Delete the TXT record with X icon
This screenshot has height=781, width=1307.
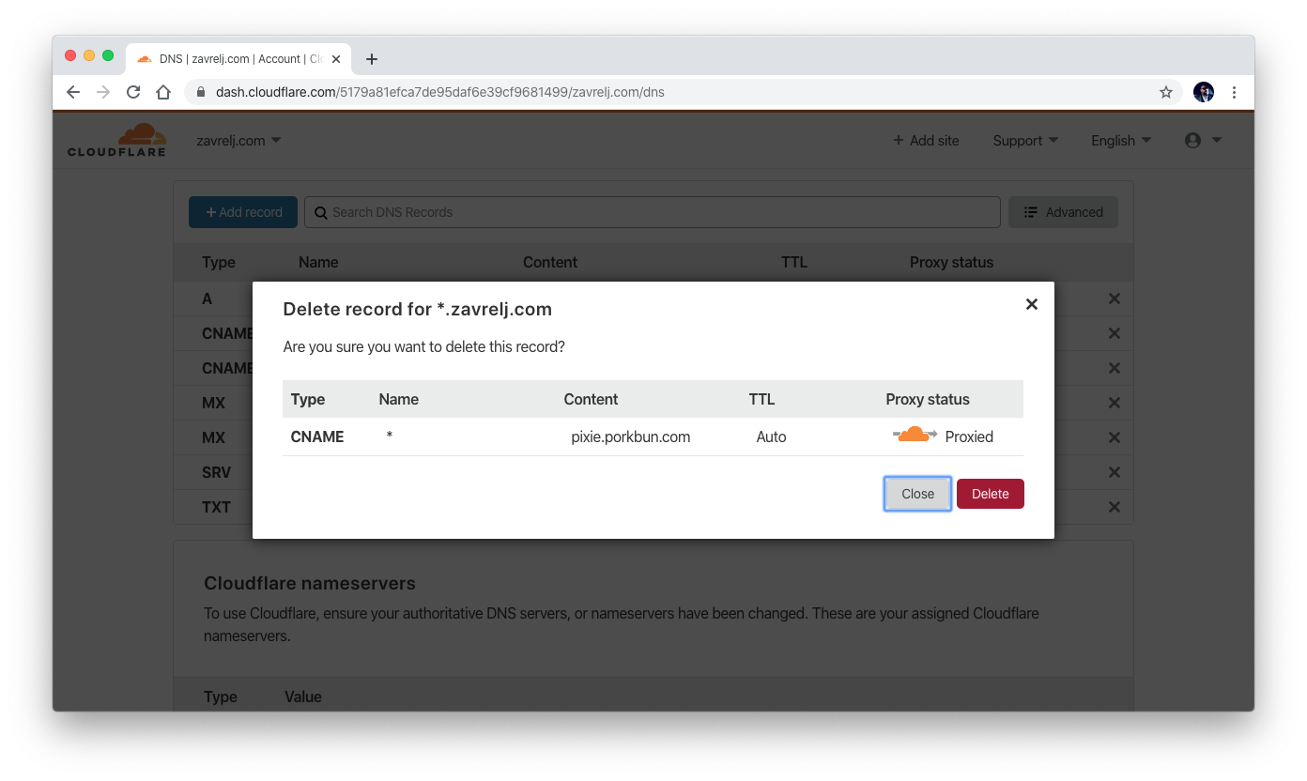[1115, 507]
